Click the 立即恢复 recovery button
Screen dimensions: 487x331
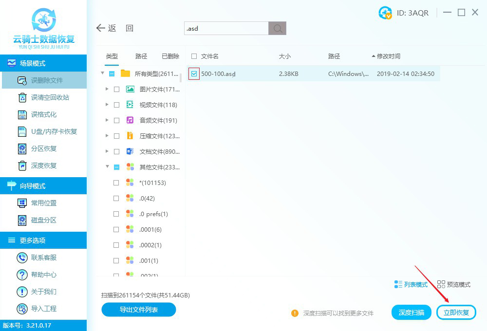(x=456, y=312)
